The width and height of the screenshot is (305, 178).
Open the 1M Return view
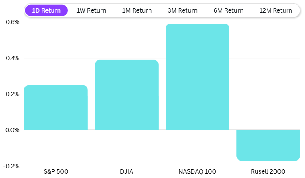tap(137, 10)
